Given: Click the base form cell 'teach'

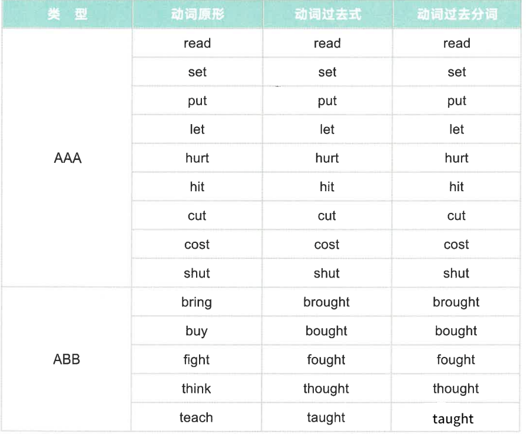Looking at the screenshot, I should (196, 418).
